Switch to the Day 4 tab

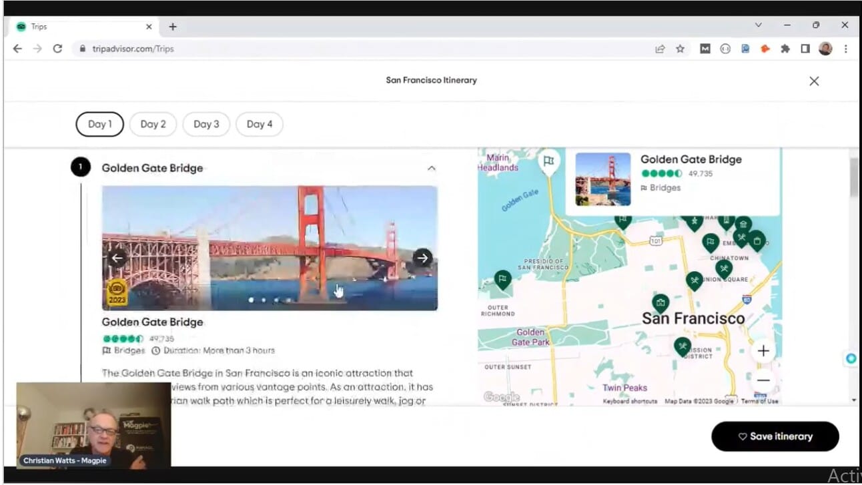(x=260, y=124)
